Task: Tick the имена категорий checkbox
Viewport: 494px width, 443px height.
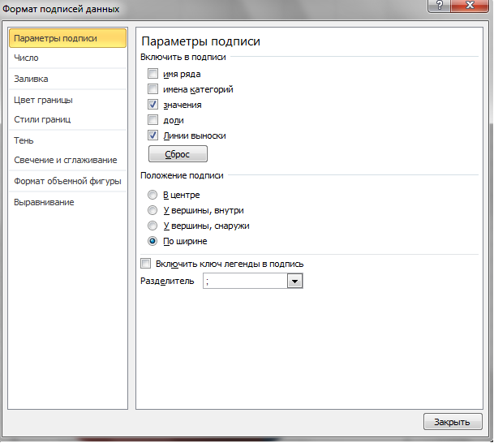Action: [152, 89]
